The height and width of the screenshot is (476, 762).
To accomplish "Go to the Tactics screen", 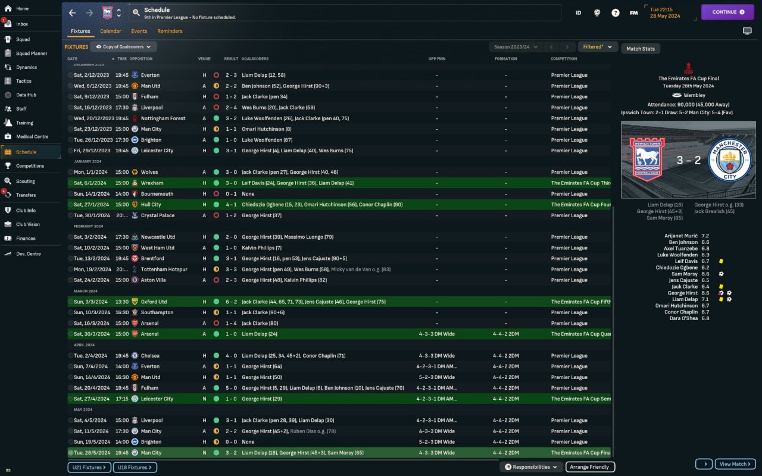I will point(24,81).
